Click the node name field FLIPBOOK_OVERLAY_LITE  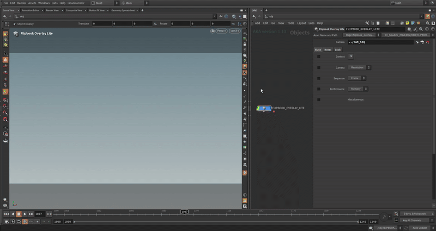tap(375, 29)
